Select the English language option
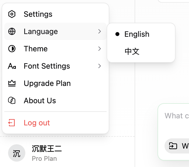This screenshot has width=189, height=167. [x=137, y=34]
